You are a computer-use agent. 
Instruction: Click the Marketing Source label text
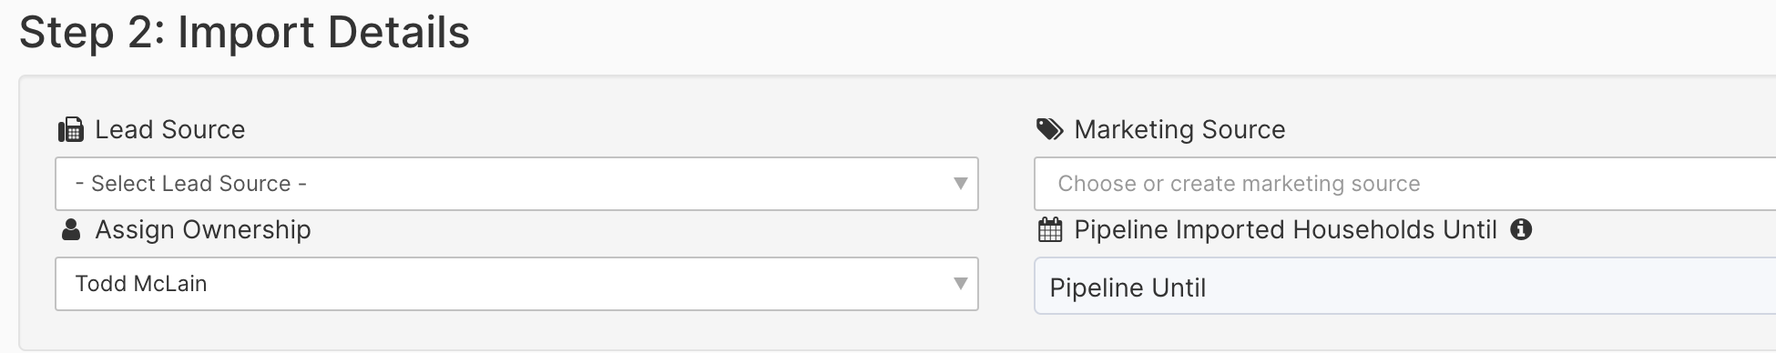click(1179, 130)
